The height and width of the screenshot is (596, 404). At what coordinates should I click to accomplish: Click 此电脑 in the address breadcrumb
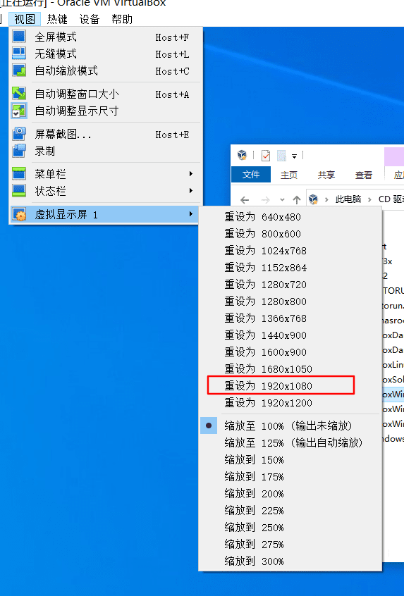click(x=348, y=199)
